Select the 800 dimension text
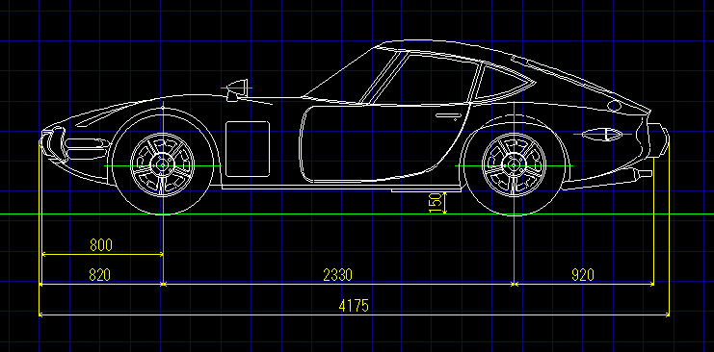Viewport: 714px width, 352px height. (x=100, y=245)
